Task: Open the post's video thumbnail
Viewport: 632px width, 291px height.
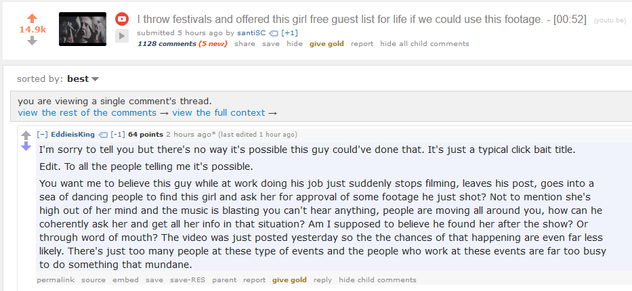Action: click(83, 29)
